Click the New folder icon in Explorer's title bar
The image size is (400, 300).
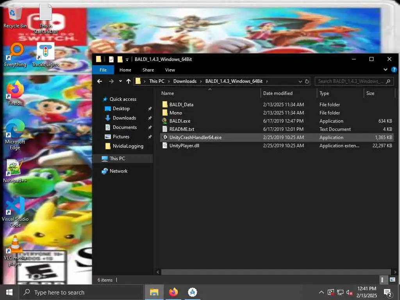click(120, 59)
